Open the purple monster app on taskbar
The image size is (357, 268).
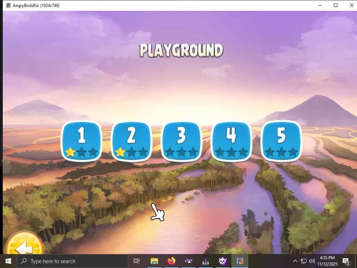click(223, 261)
